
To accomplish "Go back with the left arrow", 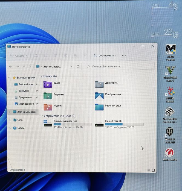I will click(x=11, y=67).
